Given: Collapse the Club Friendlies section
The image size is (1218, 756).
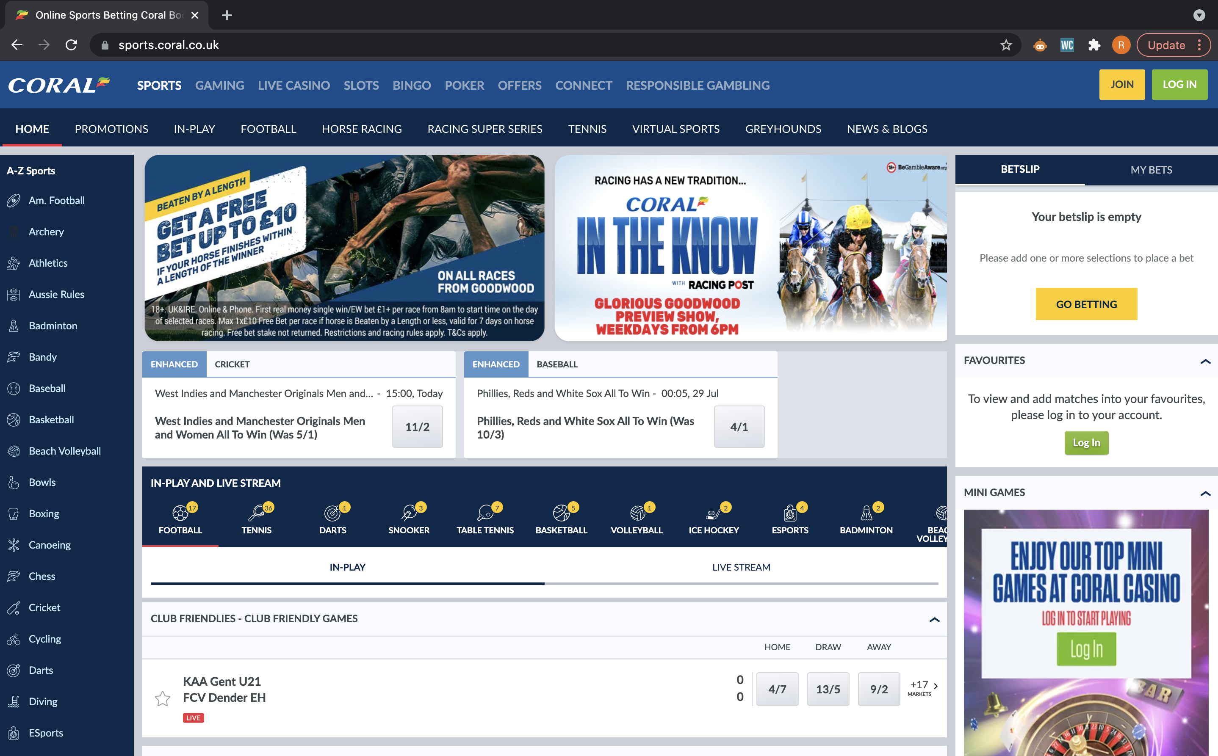Looking at the screenshot, I should click(934, 620).
